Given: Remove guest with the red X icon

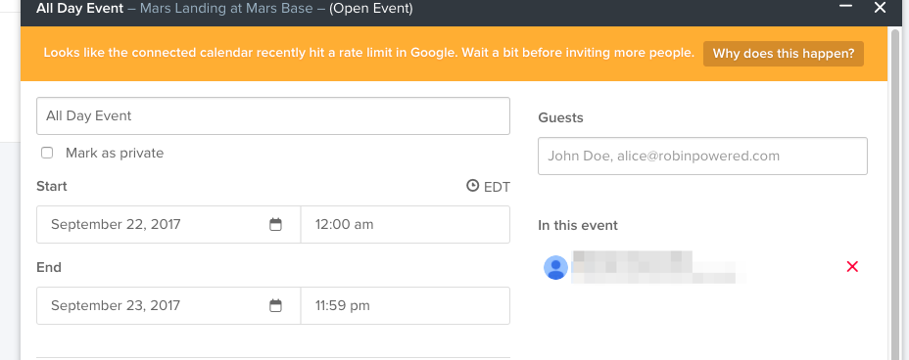Looking at the screenshot, I should (852, 267).
